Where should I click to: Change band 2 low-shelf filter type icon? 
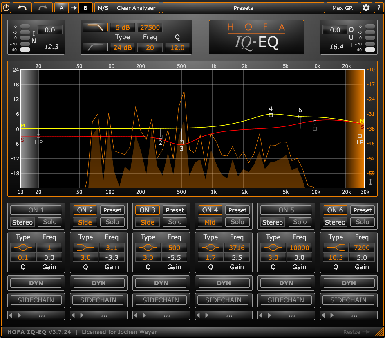(85, 248)
